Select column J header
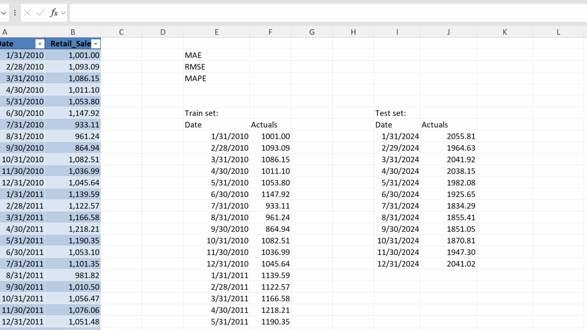 pos(448,32)
